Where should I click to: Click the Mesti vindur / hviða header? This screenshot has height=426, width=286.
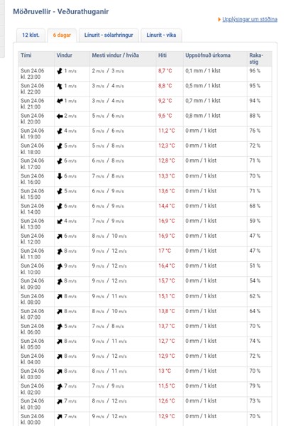pos(116,55)
